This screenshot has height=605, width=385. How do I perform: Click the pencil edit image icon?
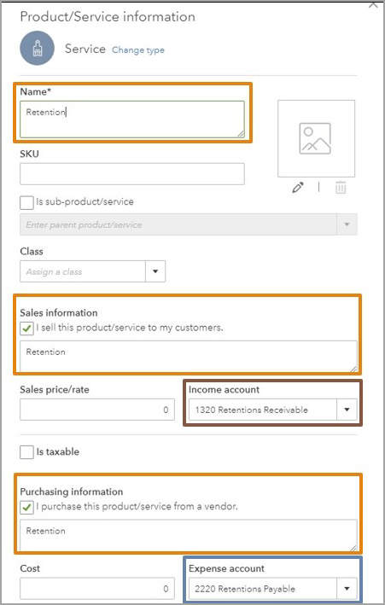(x=298, y=188)
